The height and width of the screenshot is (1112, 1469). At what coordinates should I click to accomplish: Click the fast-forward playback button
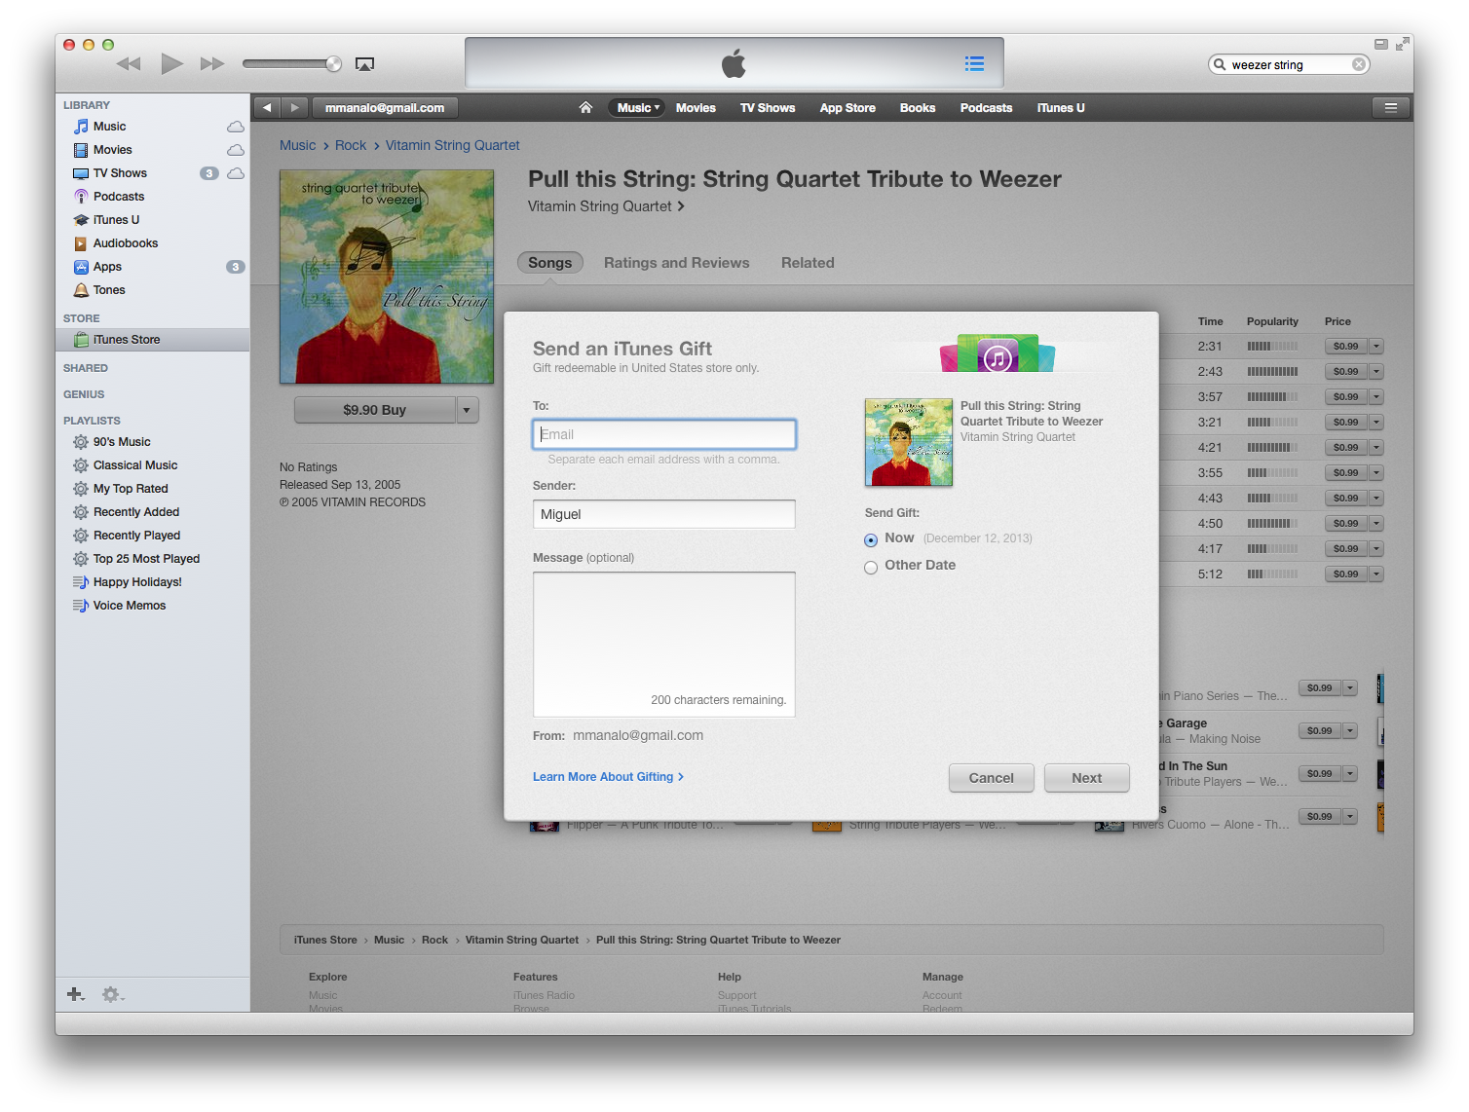coord(212,64)
